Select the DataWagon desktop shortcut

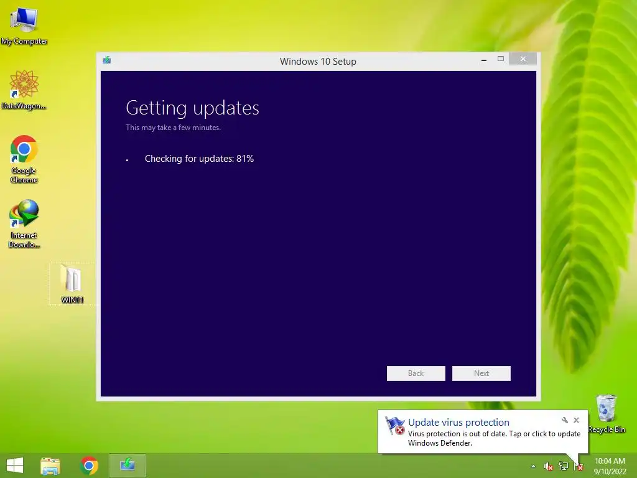click(x=24, y=90)
